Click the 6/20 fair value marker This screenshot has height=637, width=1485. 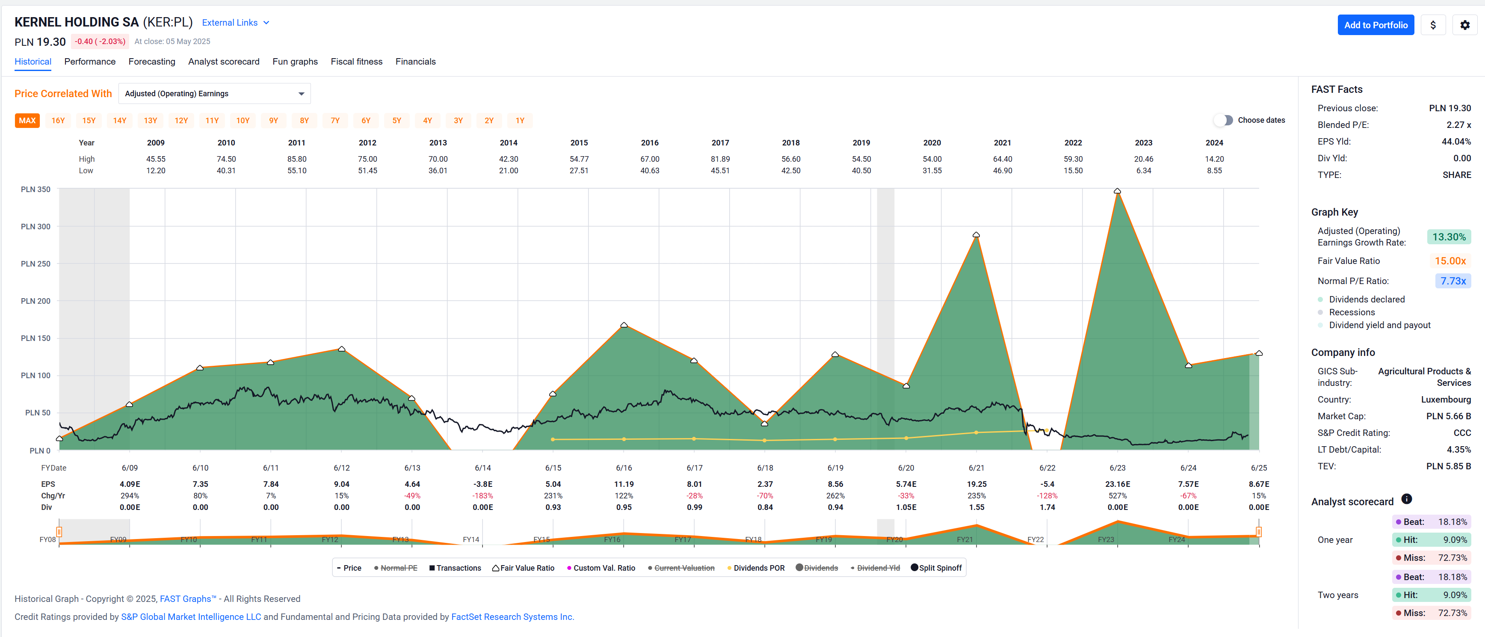pos(905,385)
